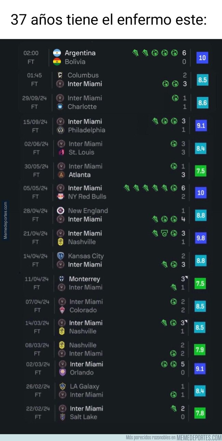222x441 pixels.
Task: Click the Argentina flag icon
Action: click(x=57, y=53)
